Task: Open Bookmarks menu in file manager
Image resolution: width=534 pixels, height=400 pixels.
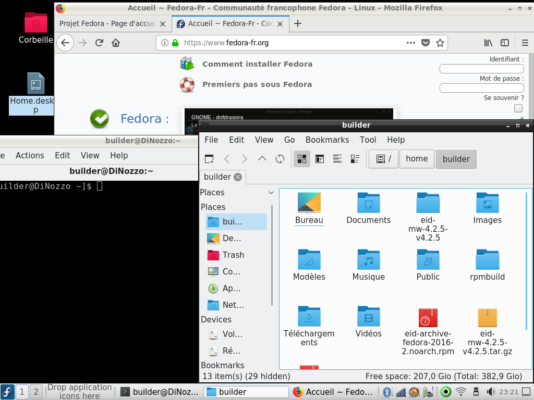Action: [x=327, y=140]
